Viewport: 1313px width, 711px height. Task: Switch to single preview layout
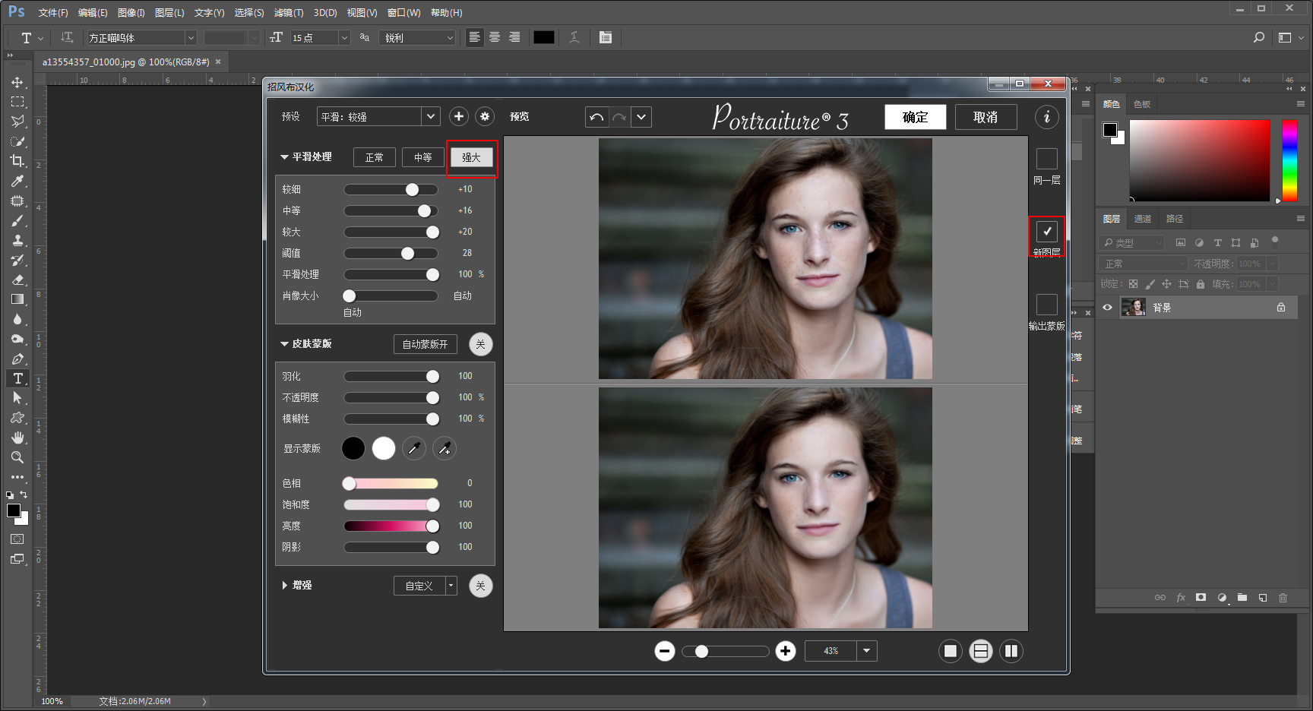pyautogui.click(x=951, y=651)
